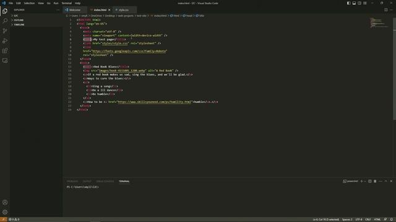Change file encoding UTF-8

(x=359, y=220)
